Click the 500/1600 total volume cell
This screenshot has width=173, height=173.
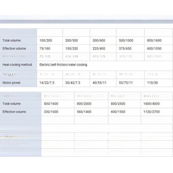50,104
